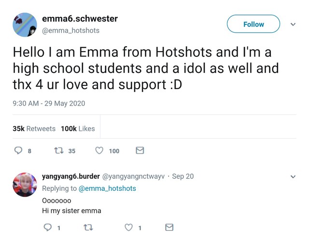Reply to Emma's main tweet
The width and height of the screenshot is (309, 241).
click(x=19, y=151)
